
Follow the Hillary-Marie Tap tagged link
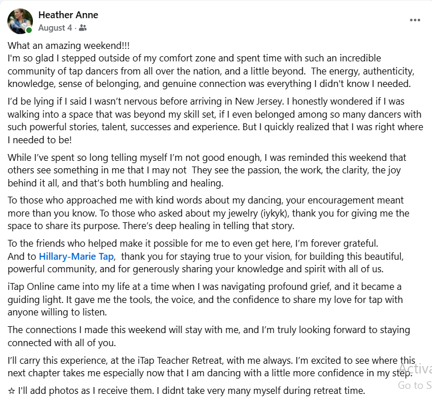click(76, 257)
